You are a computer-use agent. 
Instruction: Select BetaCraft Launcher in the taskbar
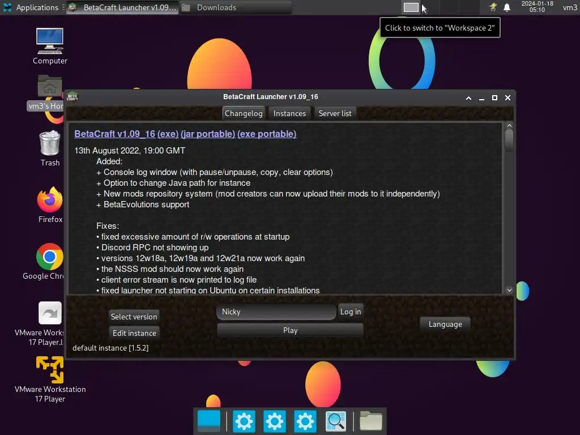(122, 7)
